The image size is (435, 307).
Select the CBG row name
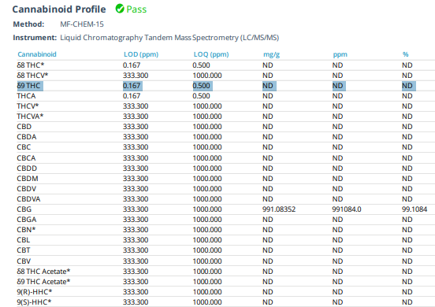(x=24, y=209)
